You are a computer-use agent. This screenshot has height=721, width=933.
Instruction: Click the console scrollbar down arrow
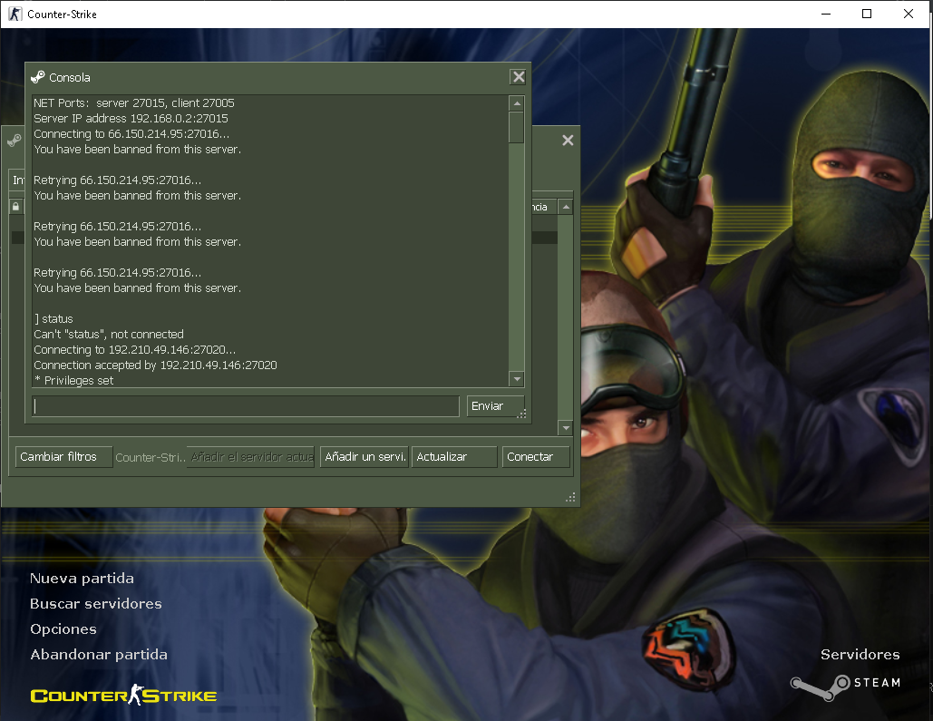coord(517,379)
